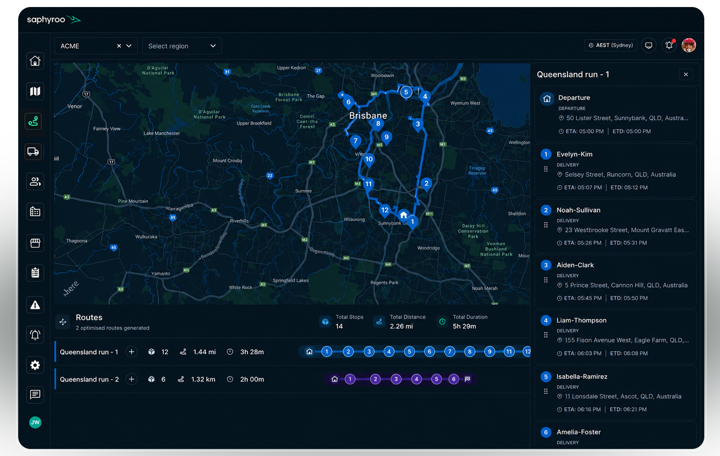Open the Map view sidebar icon

[35, 91]
